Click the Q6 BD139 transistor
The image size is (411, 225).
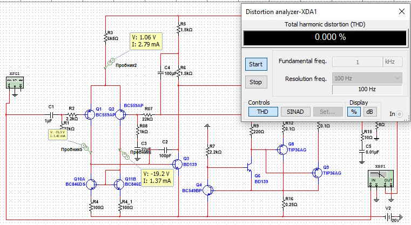[x=250, y=168]
